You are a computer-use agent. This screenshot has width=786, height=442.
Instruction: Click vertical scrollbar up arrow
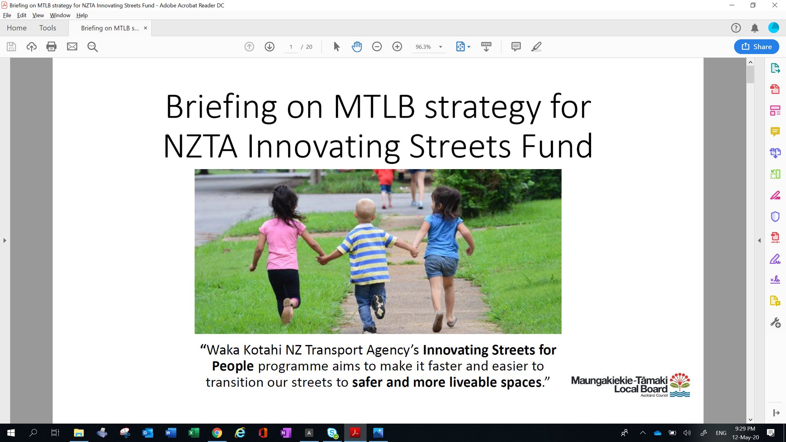(750, 62)
